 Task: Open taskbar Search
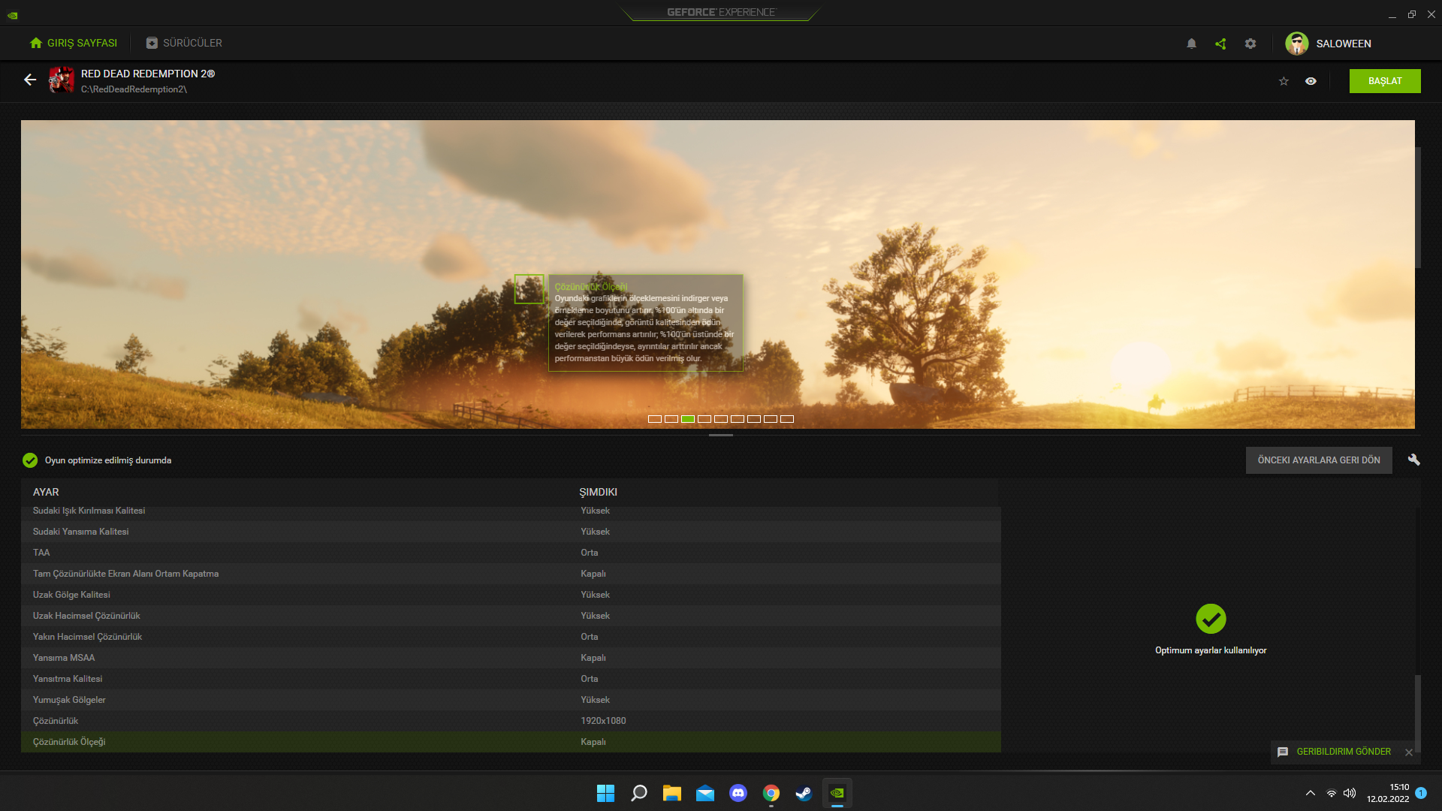point(639,793)
